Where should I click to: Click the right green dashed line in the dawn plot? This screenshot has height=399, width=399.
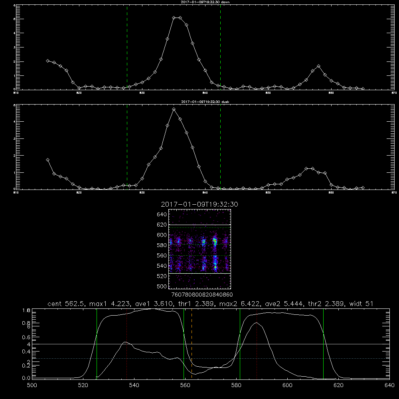tap(220, 47)
